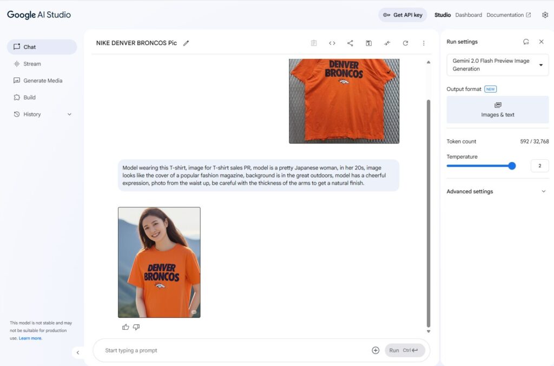Click the NIKE DENVER BRONCOS Pic title
The height and width of the screenshot is (366, 554).
click(x=136, y=43)
